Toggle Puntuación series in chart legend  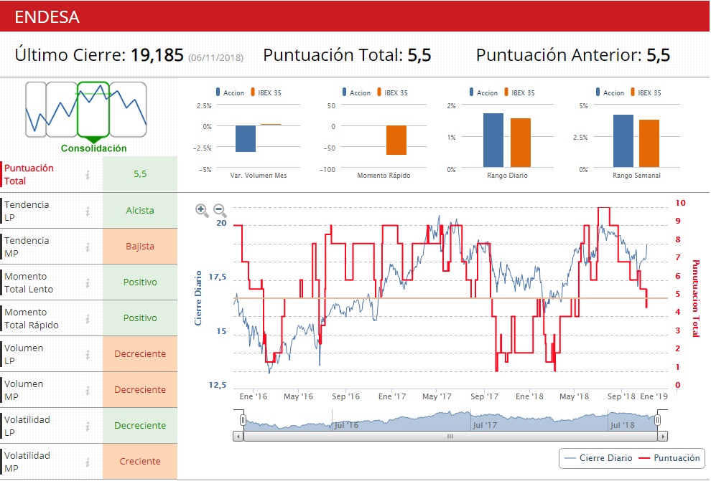[669, 458]
